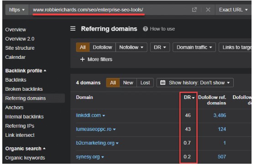Expand the Nofollow filter dropdown
Viewport: 257px width, 166px height.
(131, 47)
